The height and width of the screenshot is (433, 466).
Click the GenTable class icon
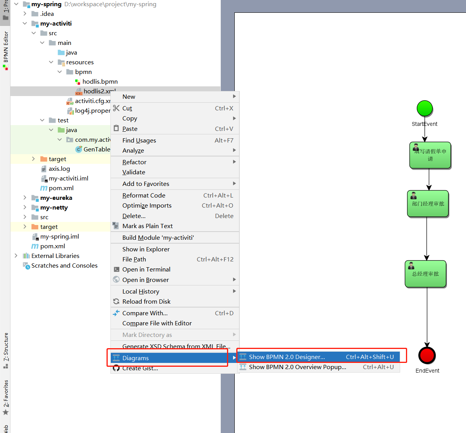tap(79, 149)
